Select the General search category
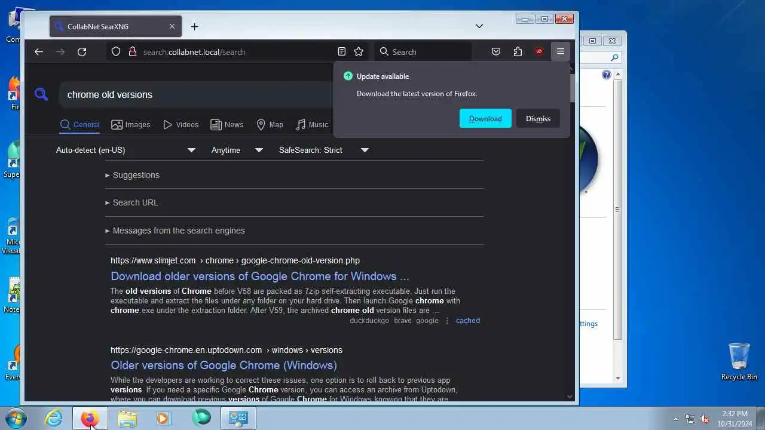Image resolution: width=765 pixels, height=430 pixels. [x=80, y=125]
